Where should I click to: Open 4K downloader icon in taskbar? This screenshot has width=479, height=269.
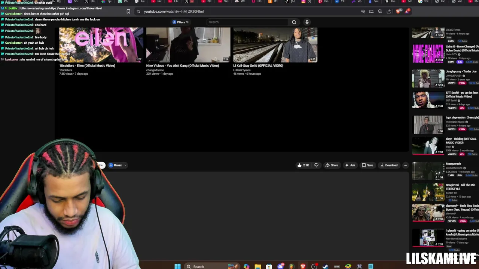click(359, 266)
